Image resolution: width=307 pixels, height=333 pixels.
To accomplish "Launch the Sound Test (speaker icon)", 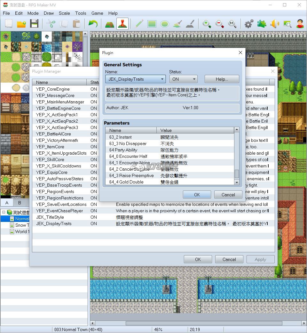I will 274,24.
